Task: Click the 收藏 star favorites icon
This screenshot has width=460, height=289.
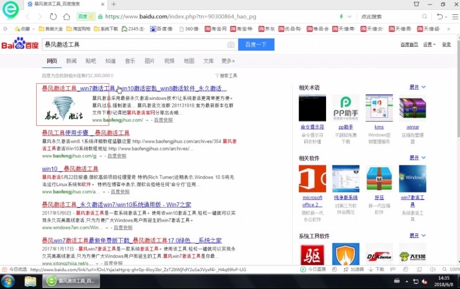Action: tap(17, 29)
